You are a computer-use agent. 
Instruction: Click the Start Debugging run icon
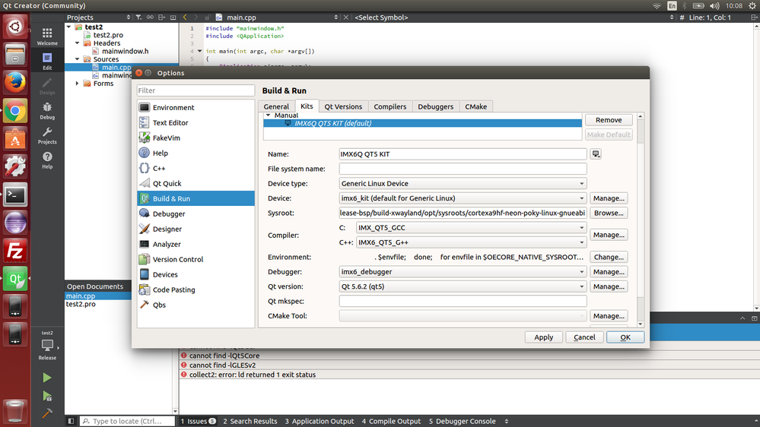(x=47, y=396)
